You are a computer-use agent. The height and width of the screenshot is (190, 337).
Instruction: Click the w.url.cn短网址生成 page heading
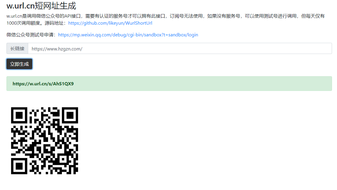[41, 6]
